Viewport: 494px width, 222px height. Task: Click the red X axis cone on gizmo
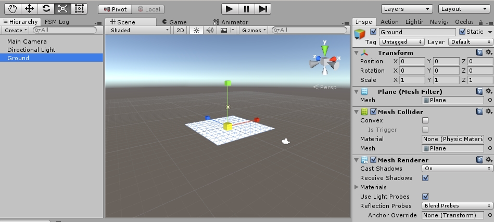[x=334, y=59]
